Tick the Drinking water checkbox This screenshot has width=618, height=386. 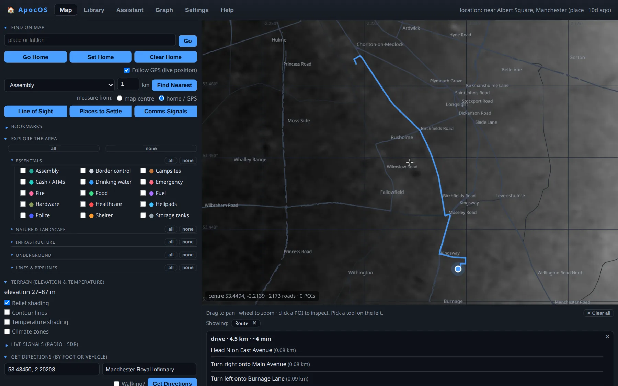[x=83, y=182]
